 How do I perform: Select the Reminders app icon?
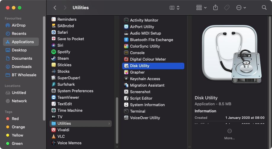pyautogui.click(x=54, y=19)
